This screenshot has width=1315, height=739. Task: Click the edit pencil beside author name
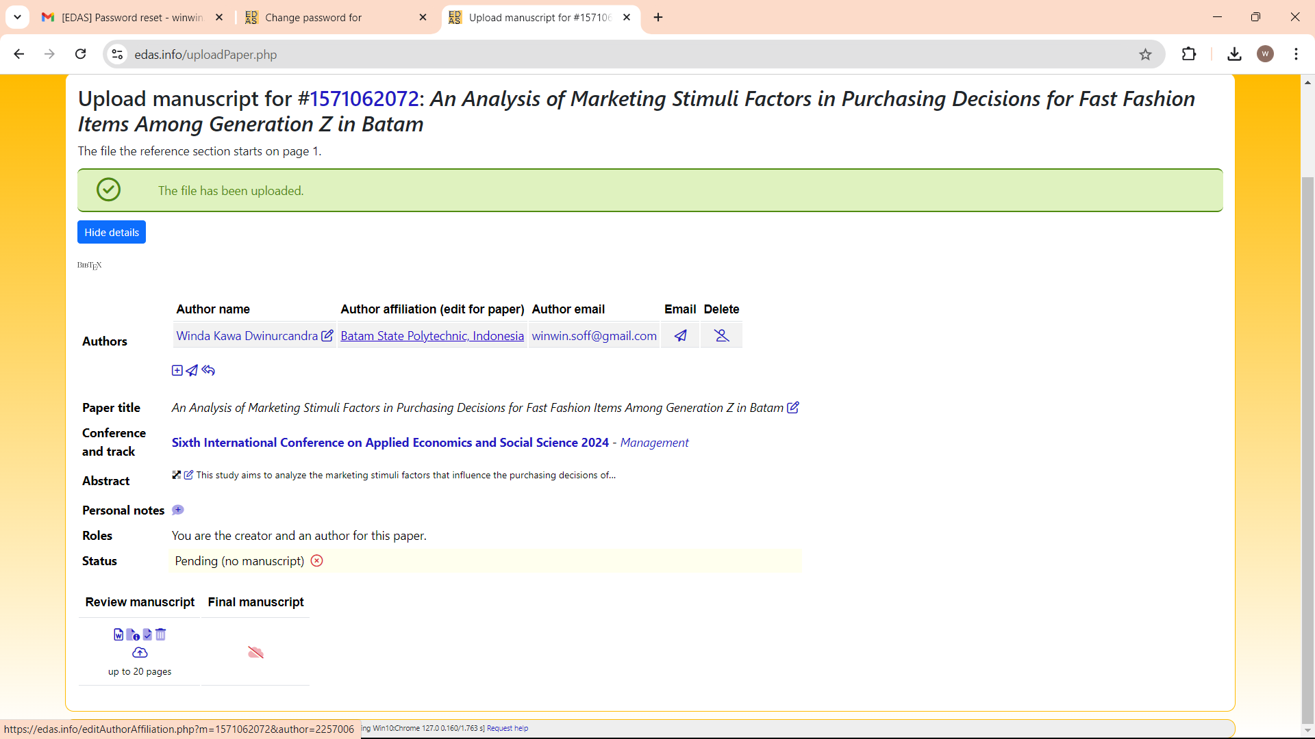[327, 335]
